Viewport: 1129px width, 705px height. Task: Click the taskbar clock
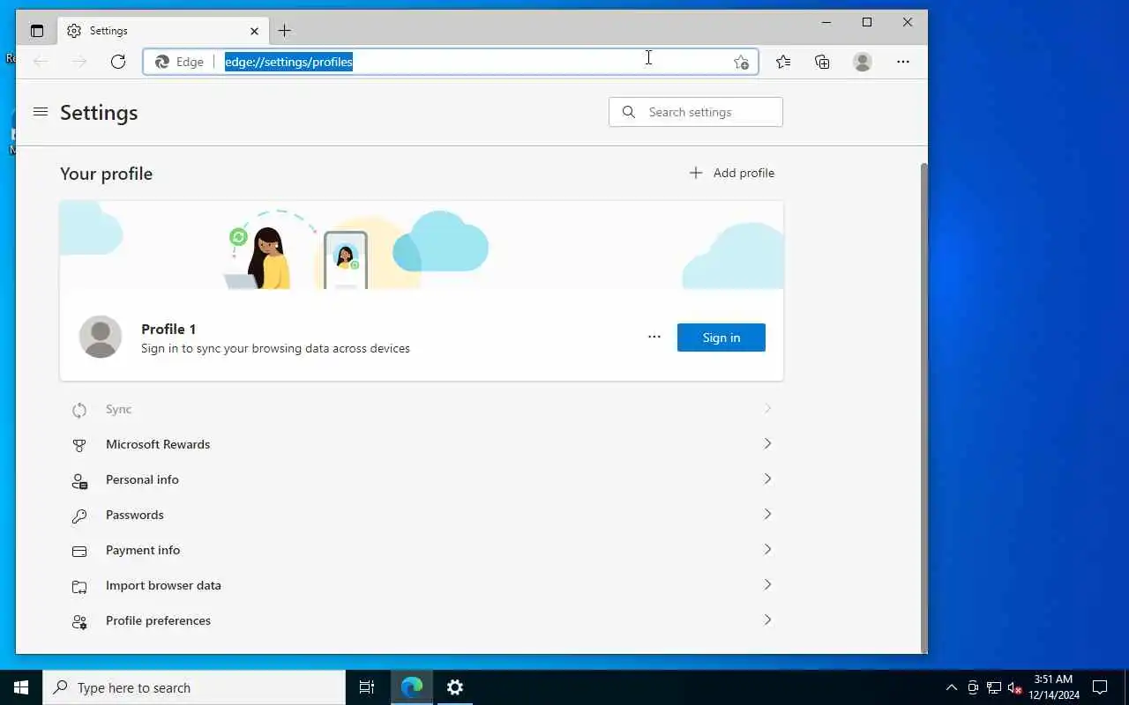point(1054,687)
